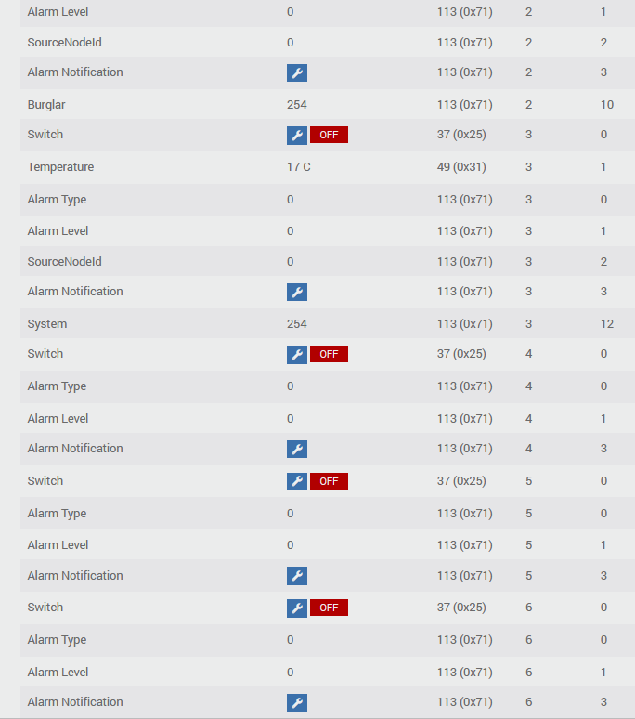Image resolution: width=635 pixels, height=719 pixels.
Task: Click wrench icon in Alarm Notification row, instance 5
Action: click(297, 577)
